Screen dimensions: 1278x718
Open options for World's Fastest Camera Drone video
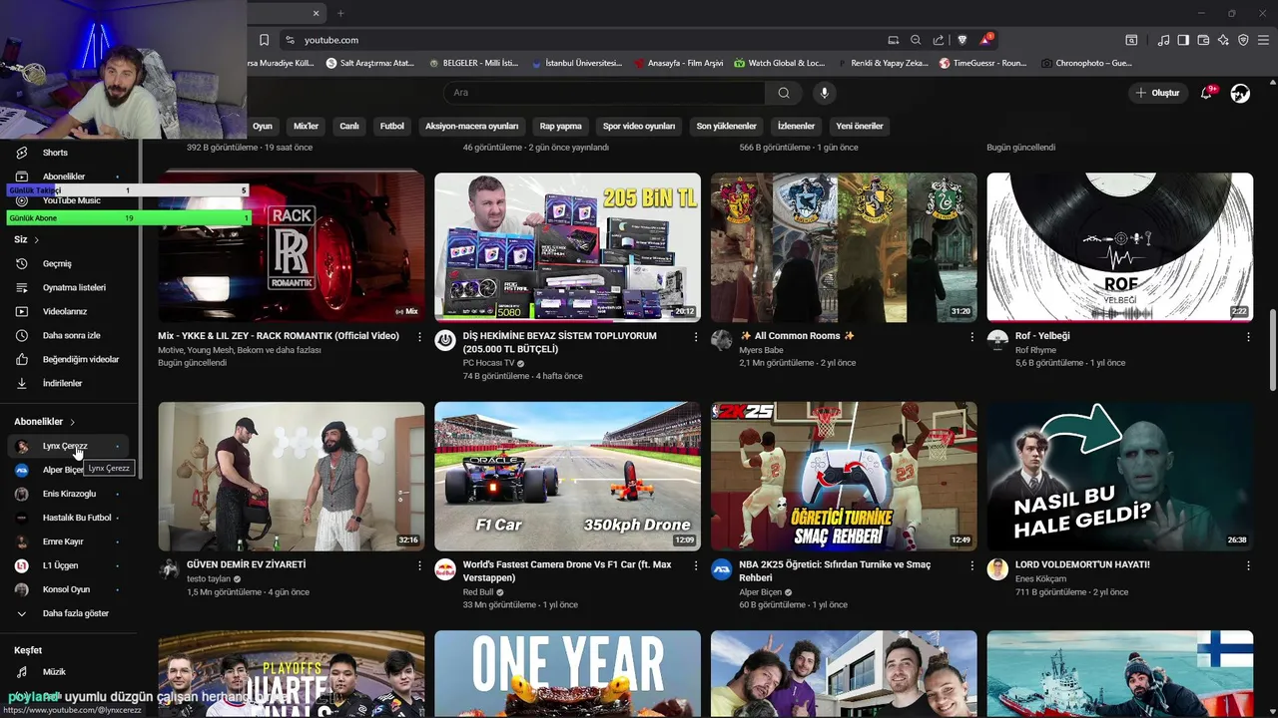(x=696, y=565)
